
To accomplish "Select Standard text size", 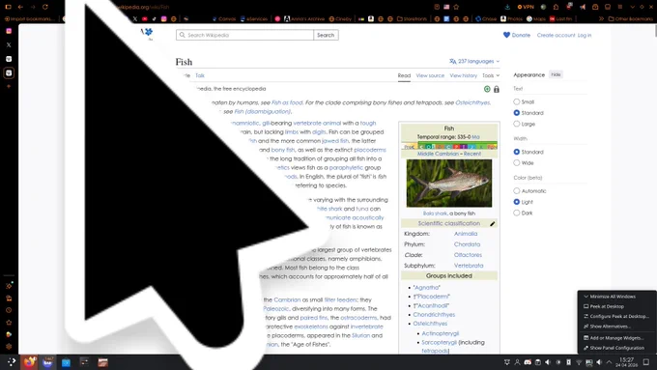I will 516,113.
